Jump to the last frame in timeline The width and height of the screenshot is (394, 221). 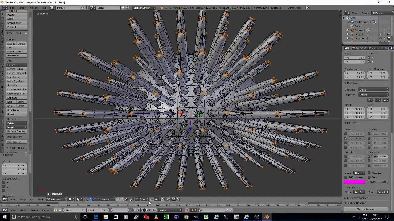click(154, 210)
